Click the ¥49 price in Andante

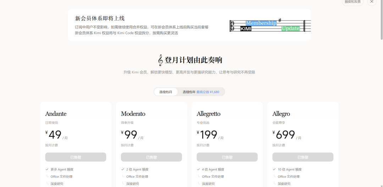click(54, 135)
